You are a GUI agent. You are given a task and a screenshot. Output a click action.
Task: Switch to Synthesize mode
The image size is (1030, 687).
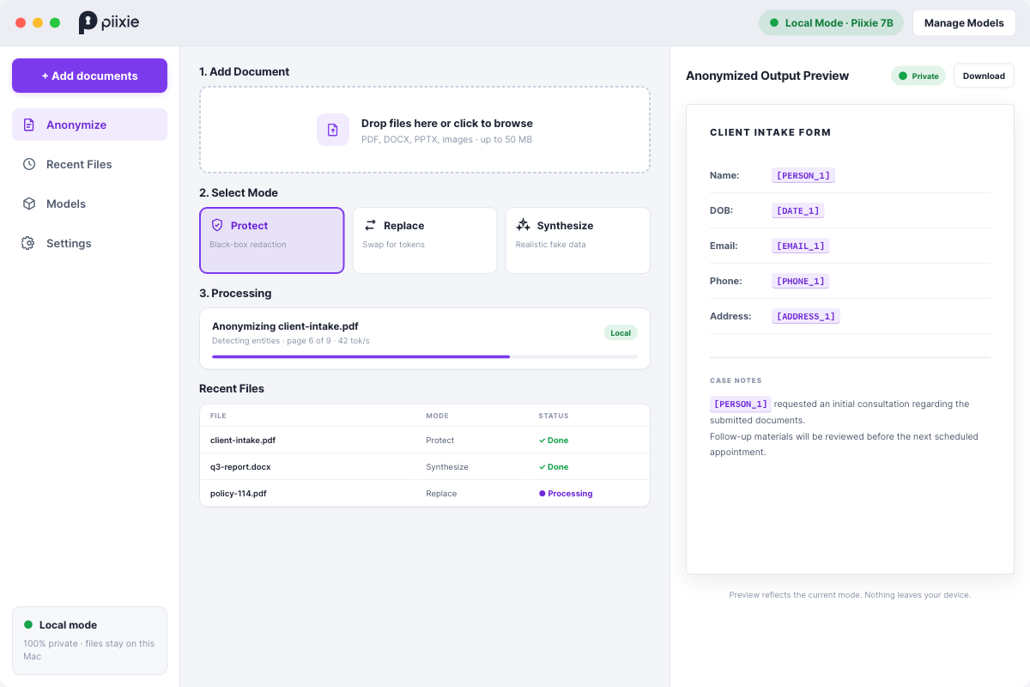click(578, 240)
